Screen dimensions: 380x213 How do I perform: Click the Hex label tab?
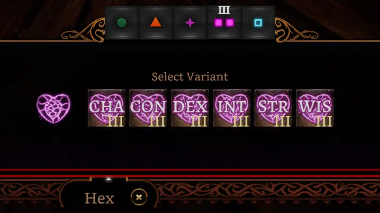click(100, 198)
